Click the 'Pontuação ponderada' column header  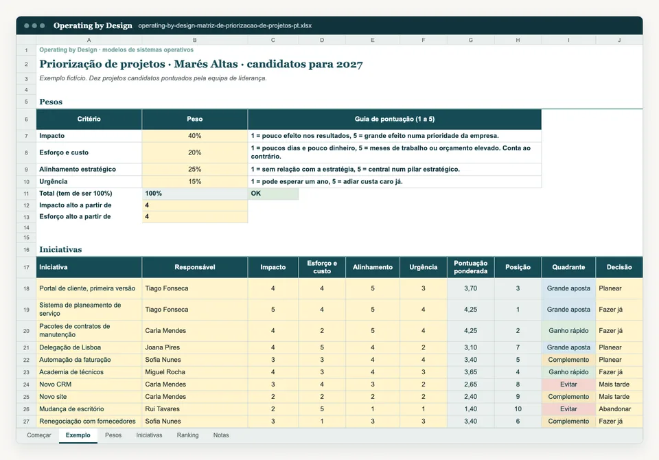[471, 267]
